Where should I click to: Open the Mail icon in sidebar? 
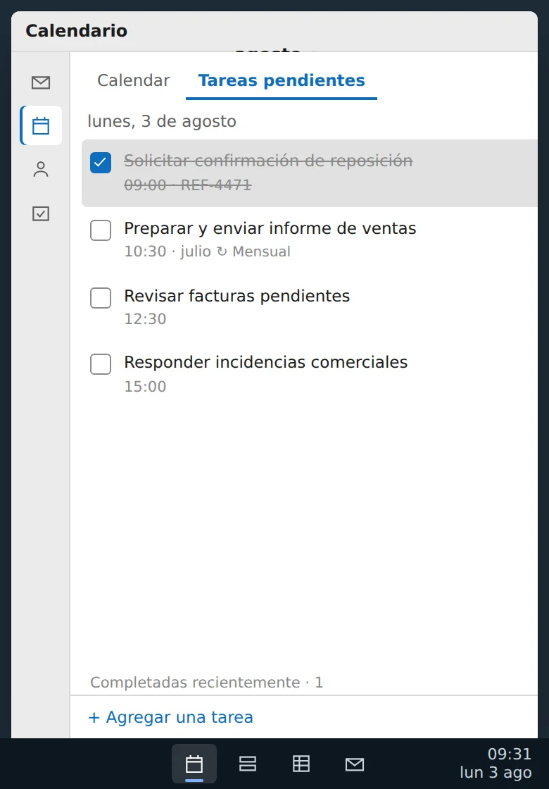point(41,82)
